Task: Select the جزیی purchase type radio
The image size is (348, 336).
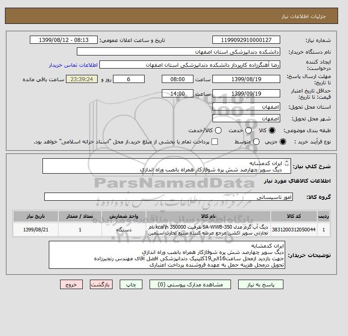Action: [x=283, y=142]
